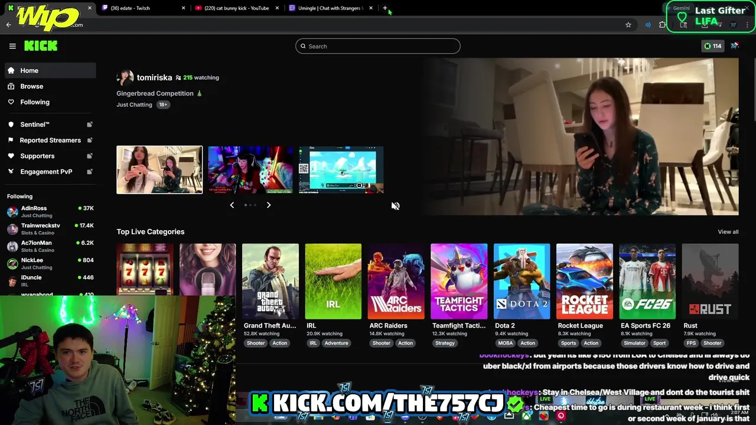Open Reported Streamers in the sidebar
This screenshot has width=756, height=425.
[x=50, y=140]
